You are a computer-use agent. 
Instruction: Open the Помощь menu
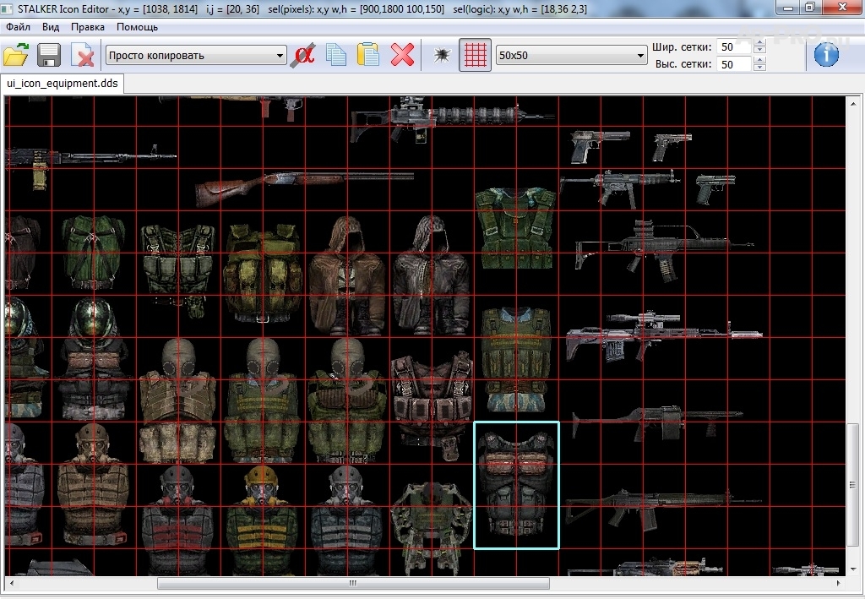click(x=137, y=27)
